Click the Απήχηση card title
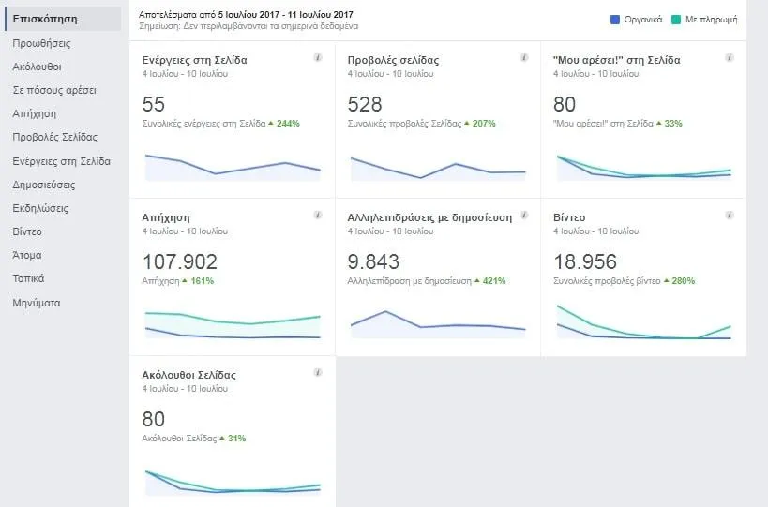The height and width of the screenshot is (507, 768). pos(166,217)
